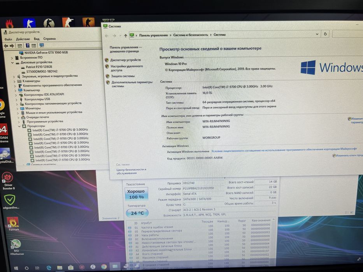Open Microsoft Edge from taskbar

[49, 268]
